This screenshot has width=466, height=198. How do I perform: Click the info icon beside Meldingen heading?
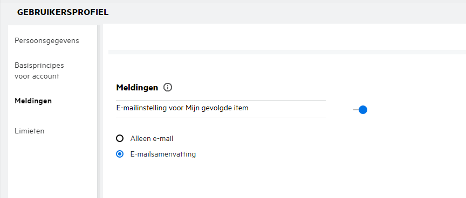(x=168, y=88)
